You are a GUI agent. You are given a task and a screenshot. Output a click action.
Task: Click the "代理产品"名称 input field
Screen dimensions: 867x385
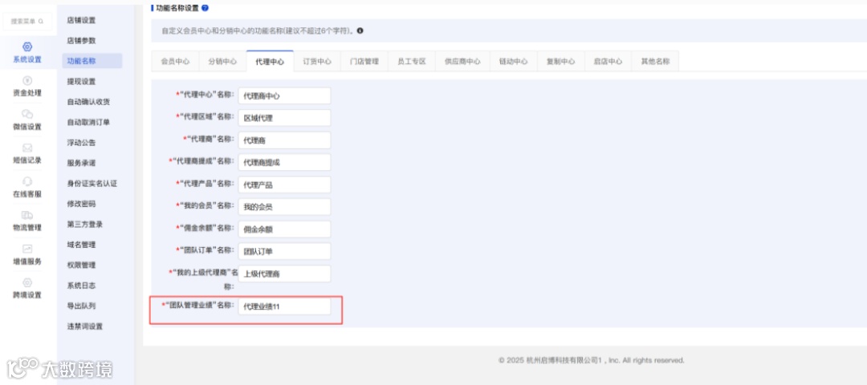tap(284, 184)
